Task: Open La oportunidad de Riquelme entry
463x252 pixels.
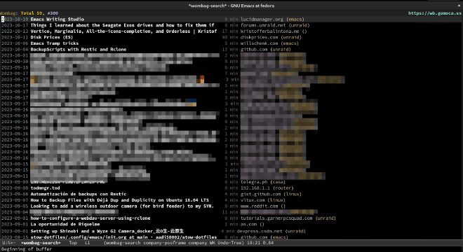Action: (65, 224)
